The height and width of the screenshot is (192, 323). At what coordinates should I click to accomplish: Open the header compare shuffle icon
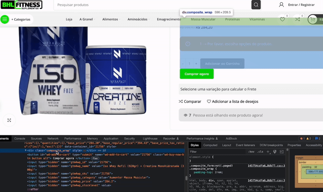pyautogui.click(x=297, y=19)
